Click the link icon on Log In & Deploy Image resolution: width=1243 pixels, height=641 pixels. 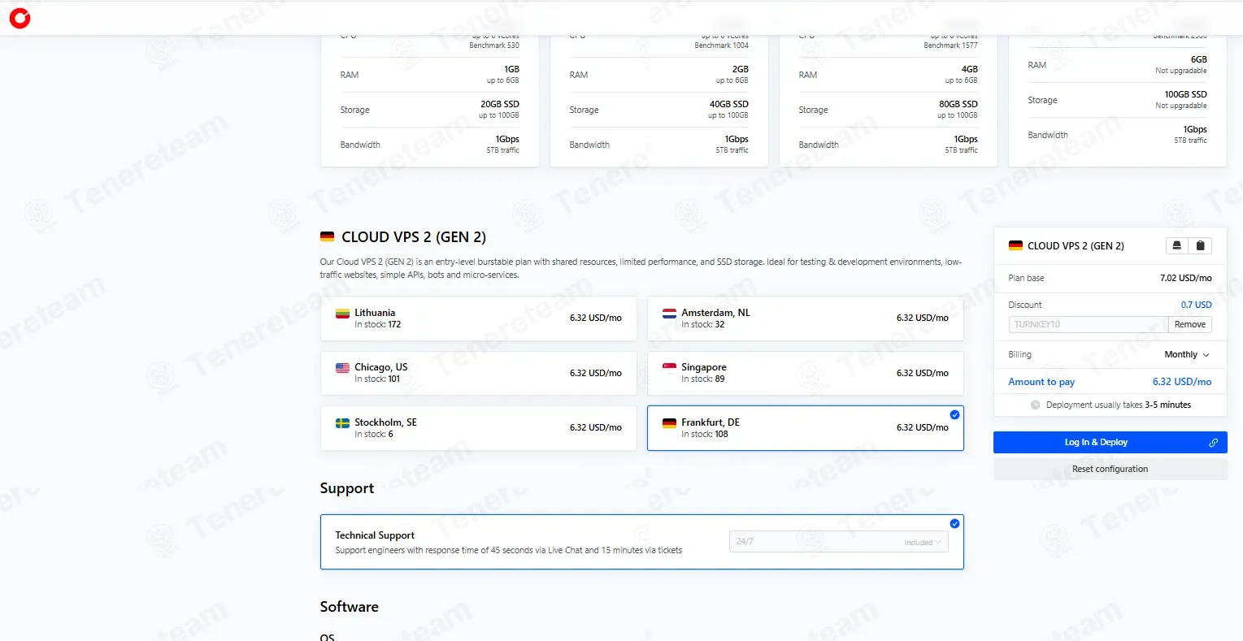tap(1213, 443)
